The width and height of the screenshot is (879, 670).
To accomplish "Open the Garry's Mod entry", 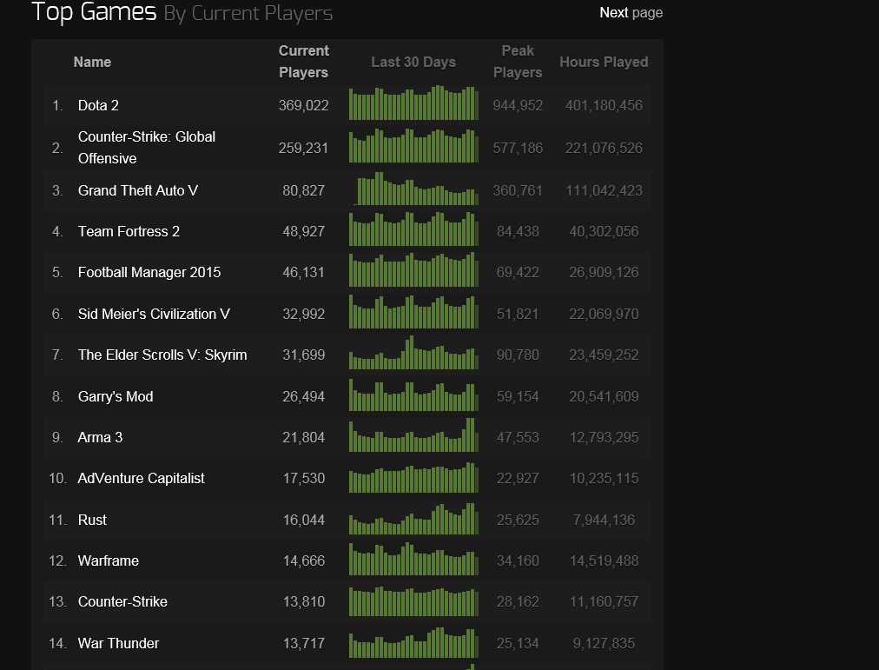I will click(115, 396).
